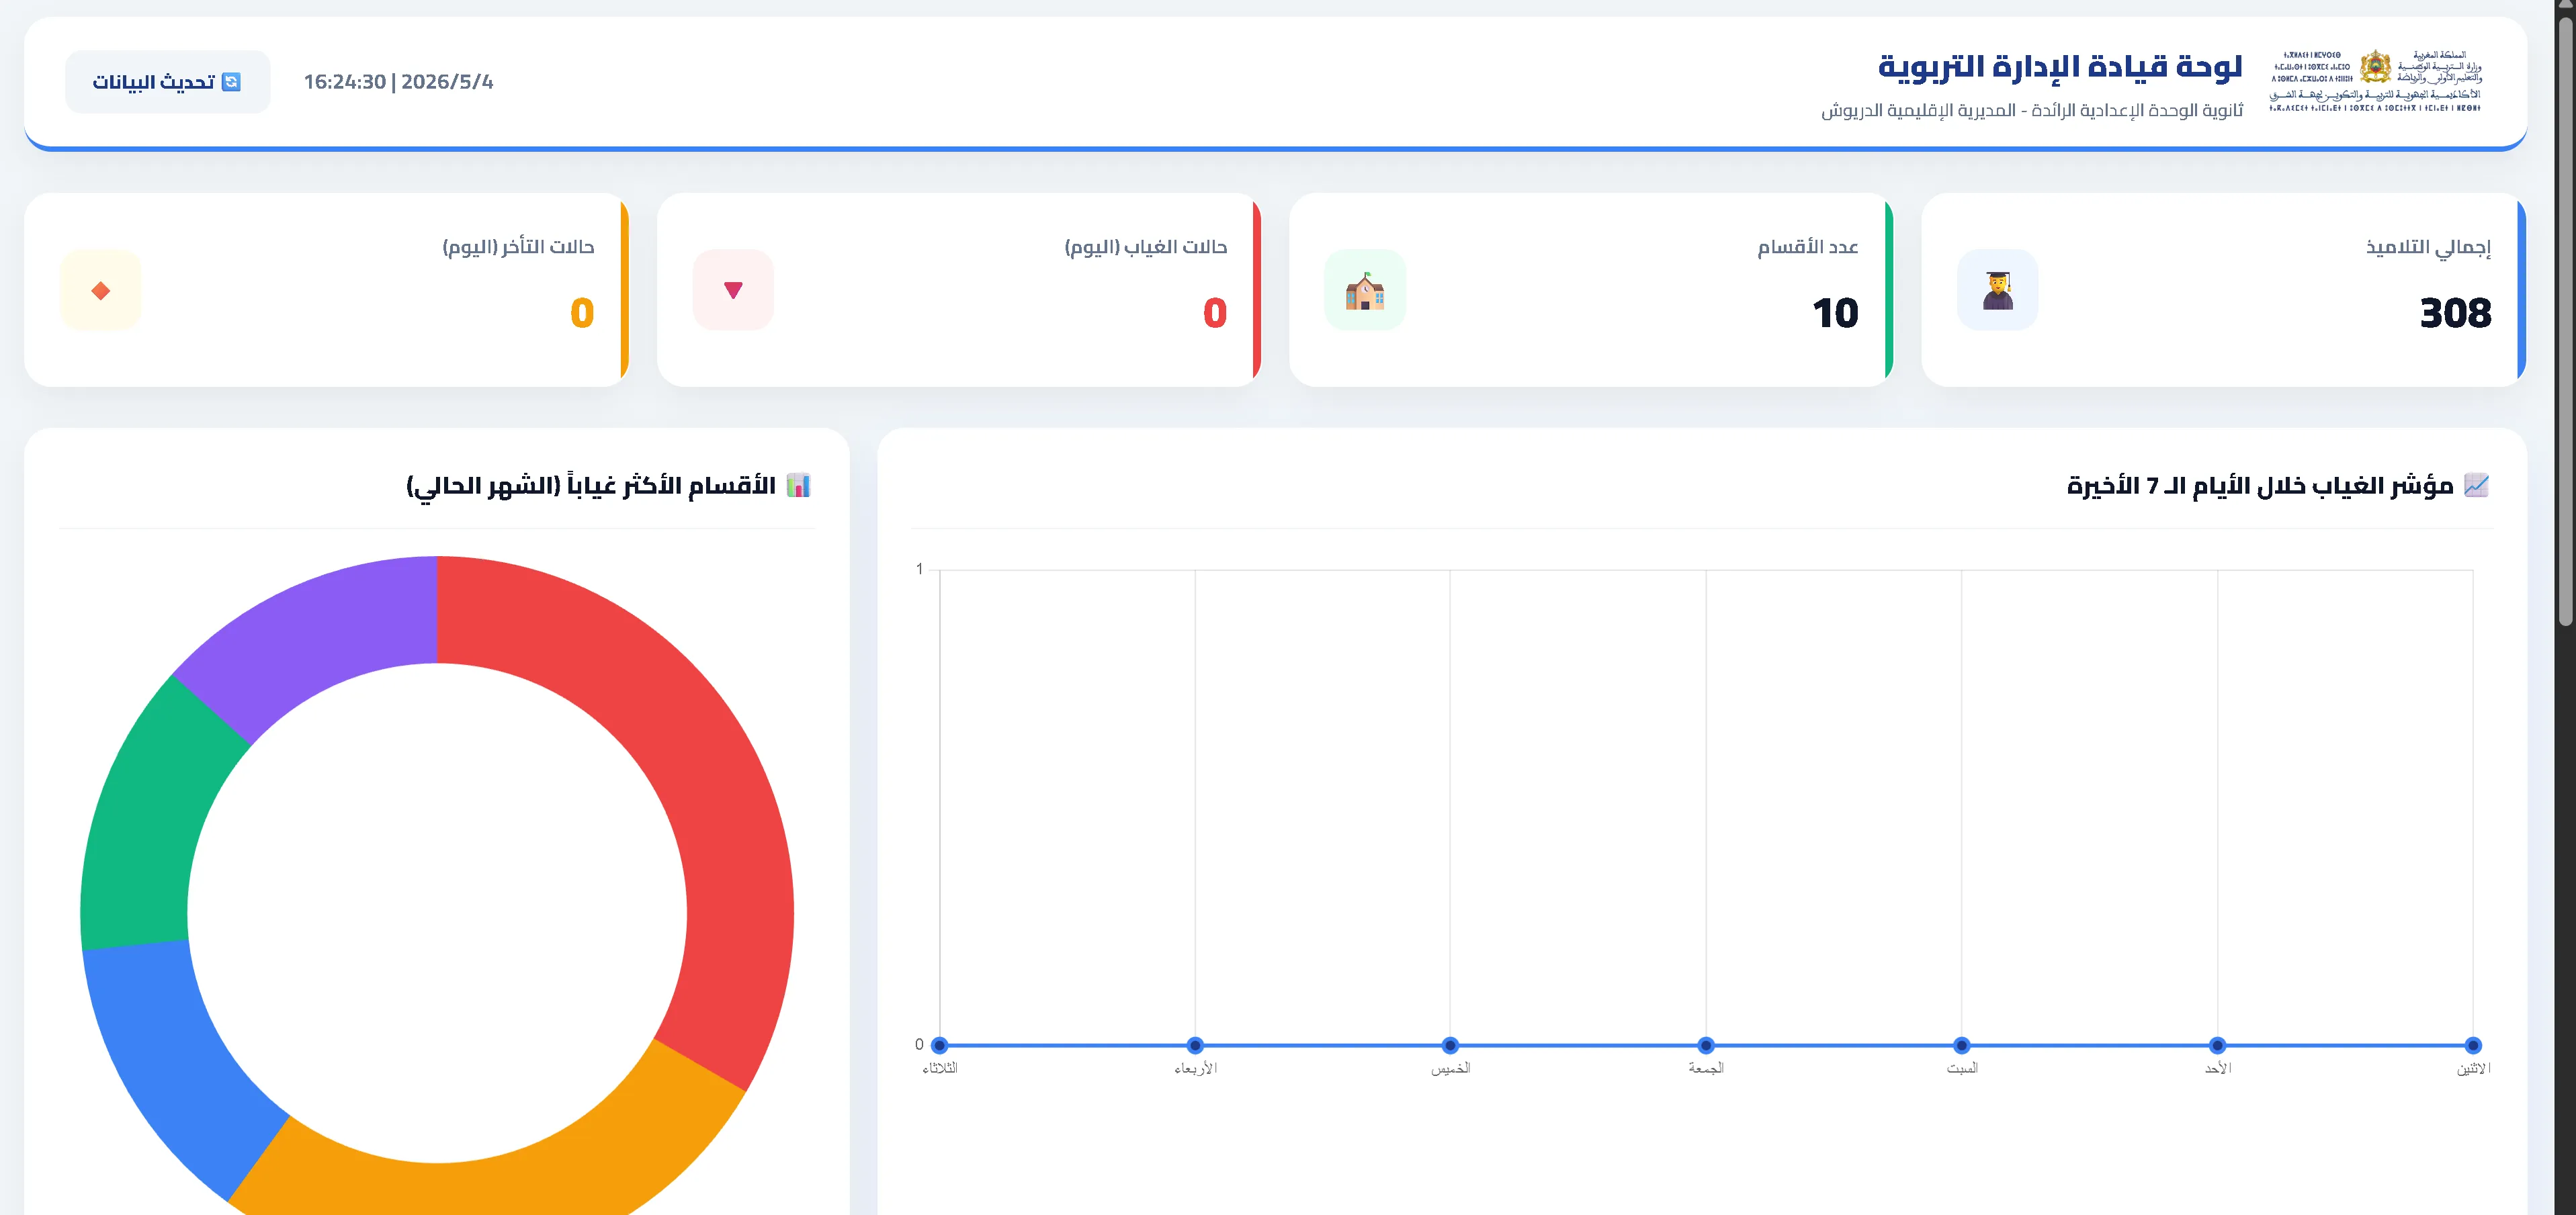Image resolution: width=2576 pixels, height=1215 pixels.
Task: Click the الجمعة x-axis day label
Action: 1706,1068
